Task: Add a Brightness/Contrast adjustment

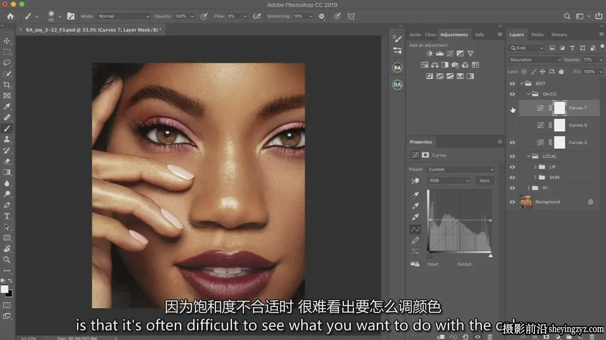Action: [x=429, y=54]
